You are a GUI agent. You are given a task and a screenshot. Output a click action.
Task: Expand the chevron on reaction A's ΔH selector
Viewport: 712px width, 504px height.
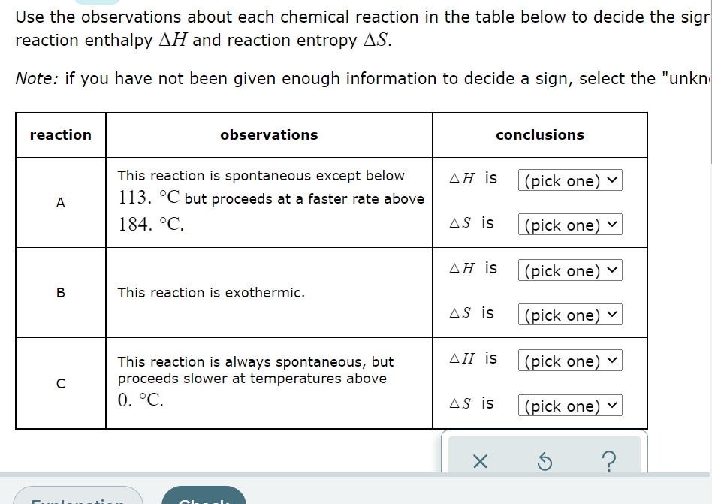(612, 180)
